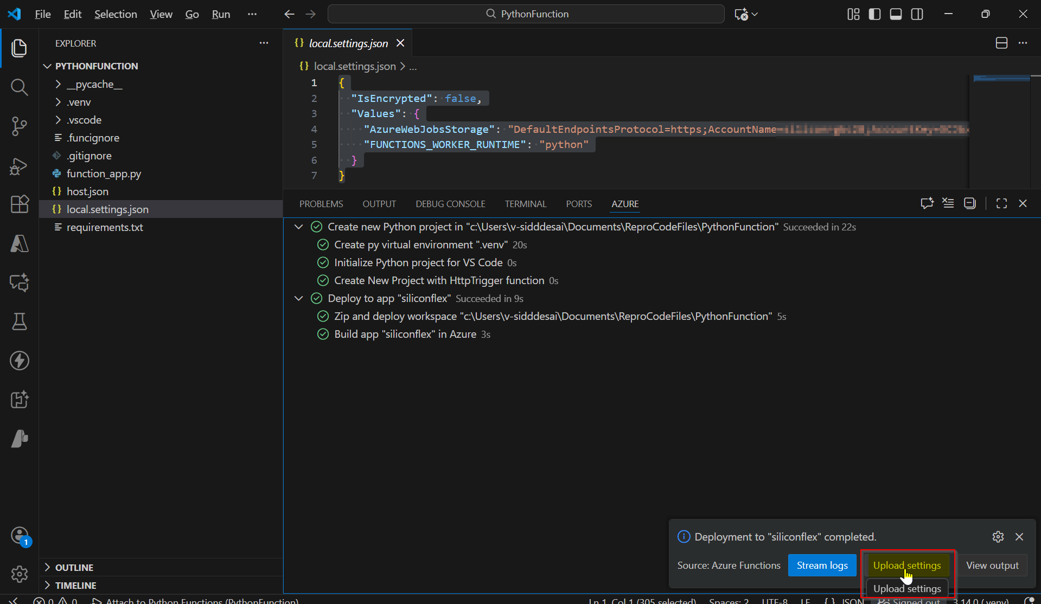This screenshot has height=604, width=1041.
Task: Collapse the Deploy to app siliconflex entry
Action: [298, 298]
